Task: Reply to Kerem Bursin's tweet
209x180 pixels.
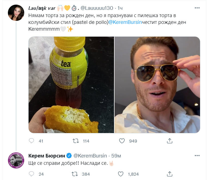Action: (x=32, y=174)
